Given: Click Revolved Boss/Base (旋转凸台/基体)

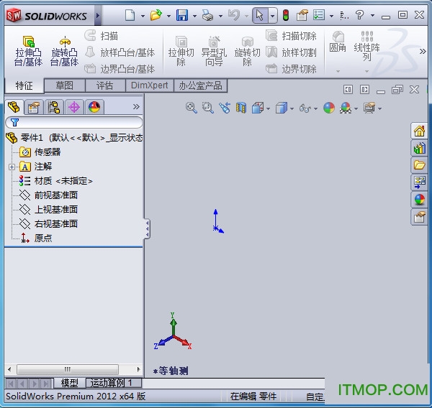Looking at the screenshot, I should tap(65, 51).
